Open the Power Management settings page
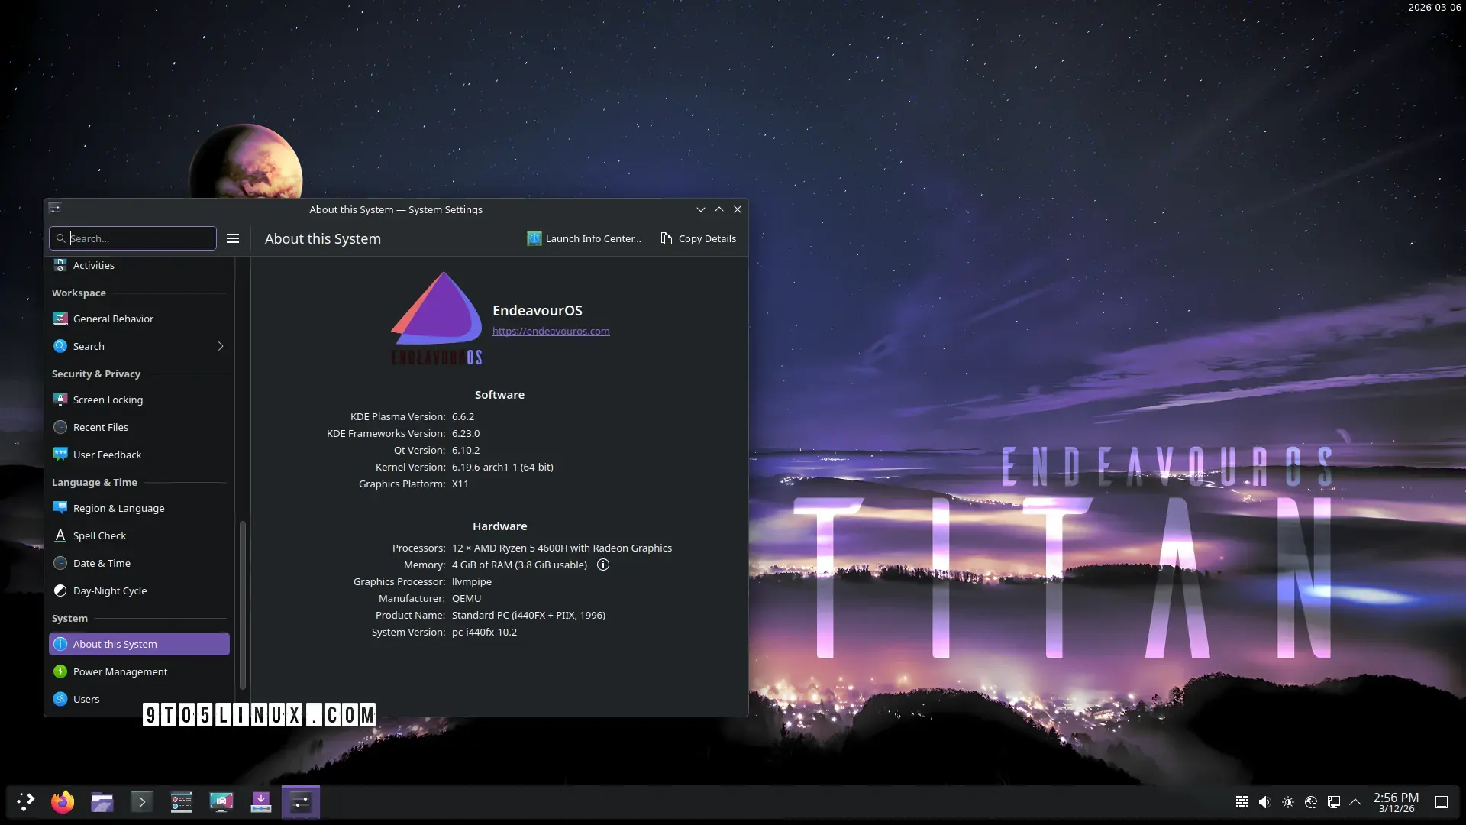This screenshot has height=825, width=1466. (120, 671)
